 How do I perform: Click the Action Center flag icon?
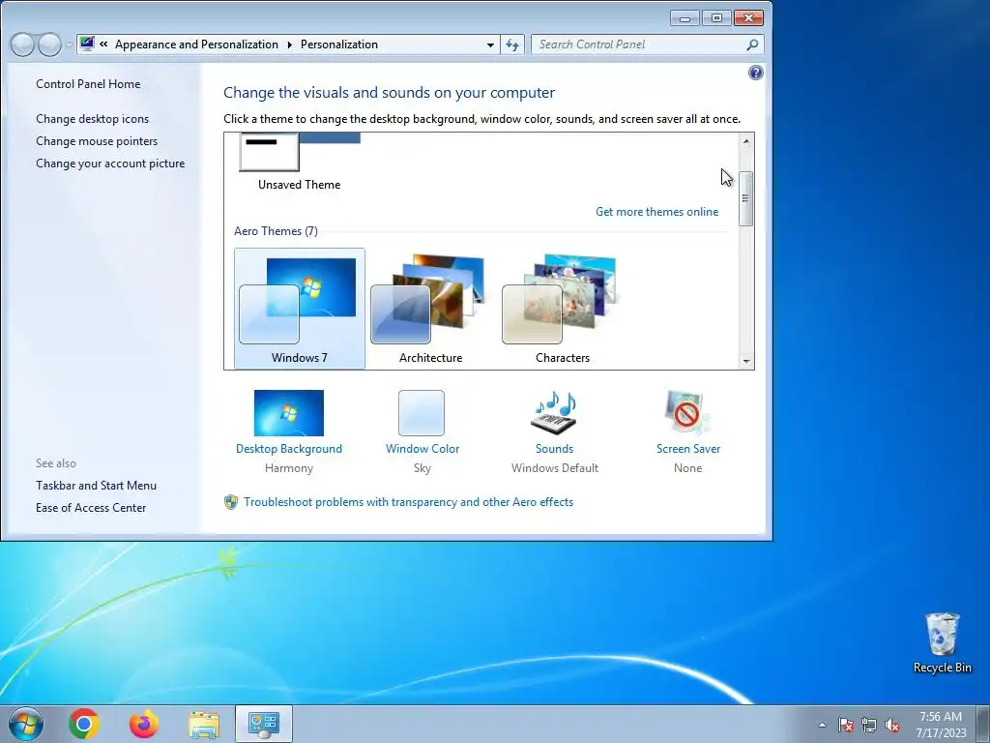[845, 725]
